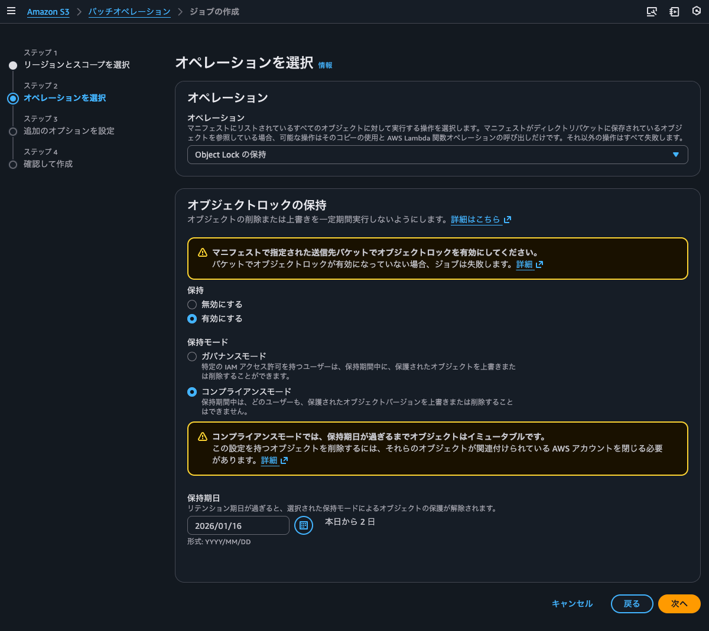Open the calendar picker beside the retention date

(303, 525)
